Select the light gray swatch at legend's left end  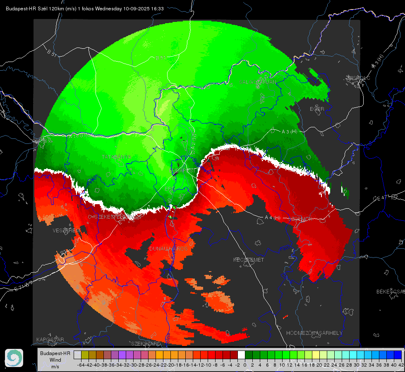click(77, 355)
